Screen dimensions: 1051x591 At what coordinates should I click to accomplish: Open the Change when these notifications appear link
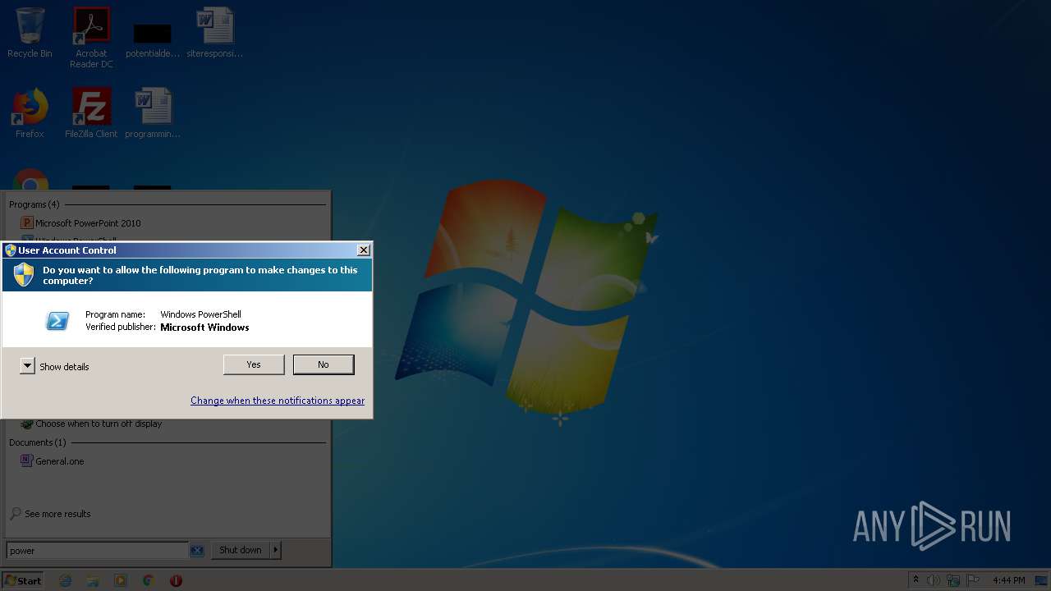(278, 401)
